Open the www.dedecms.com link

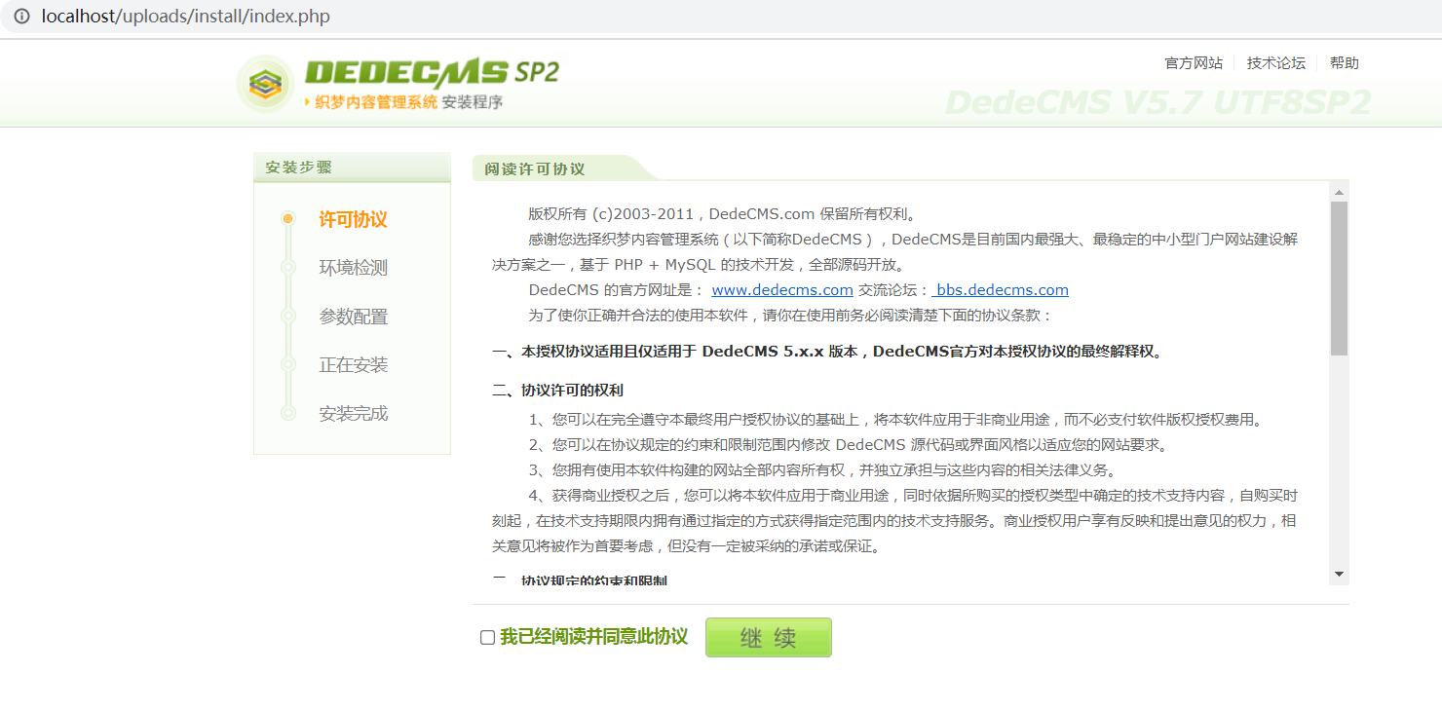pyautogui.click(x=781, y=289)
